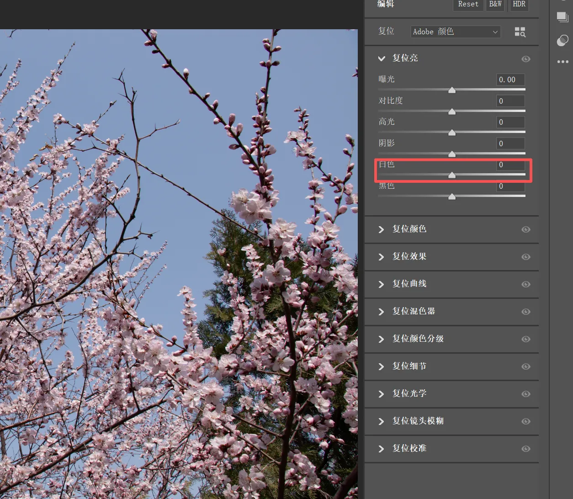Switch to B&W mode
The height and width of the screenshot is (499, 573).
(x=495, y=5)
